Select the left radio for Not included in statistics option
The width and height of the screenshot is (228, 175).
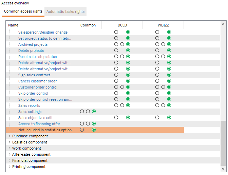[x=82, y=130]
